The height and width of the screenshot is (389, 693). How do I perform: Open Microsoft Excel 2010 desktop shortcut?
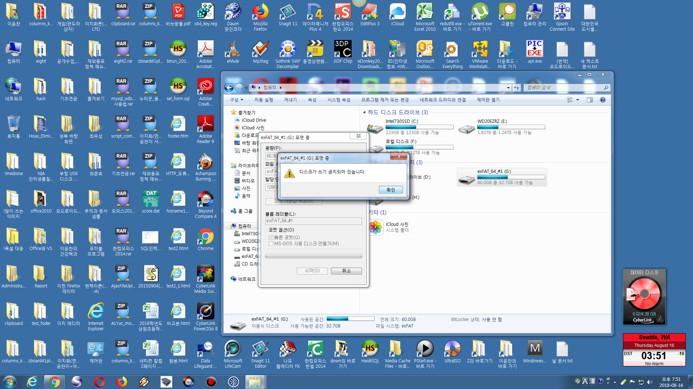coord(425,17)
